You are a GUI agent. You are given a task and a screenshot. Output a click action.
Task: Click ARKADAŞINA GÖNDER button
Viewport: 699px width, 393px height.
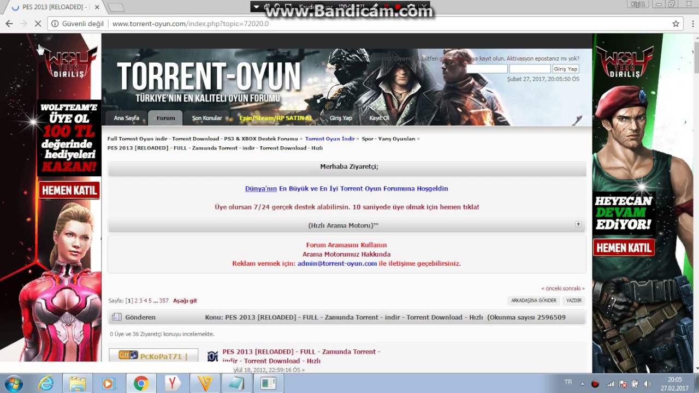534,301
